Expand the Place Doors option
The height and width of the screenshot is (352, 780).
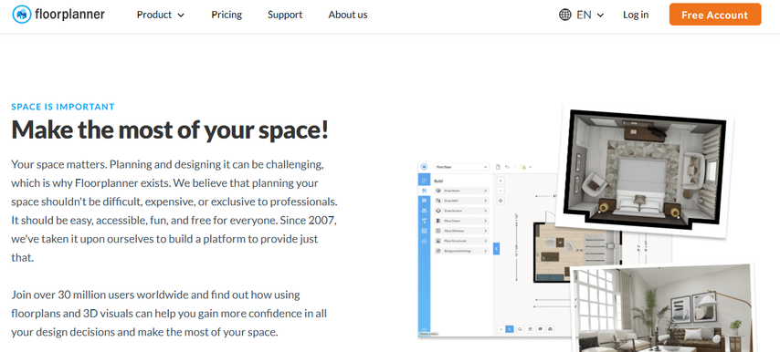[x=461, y=221]
